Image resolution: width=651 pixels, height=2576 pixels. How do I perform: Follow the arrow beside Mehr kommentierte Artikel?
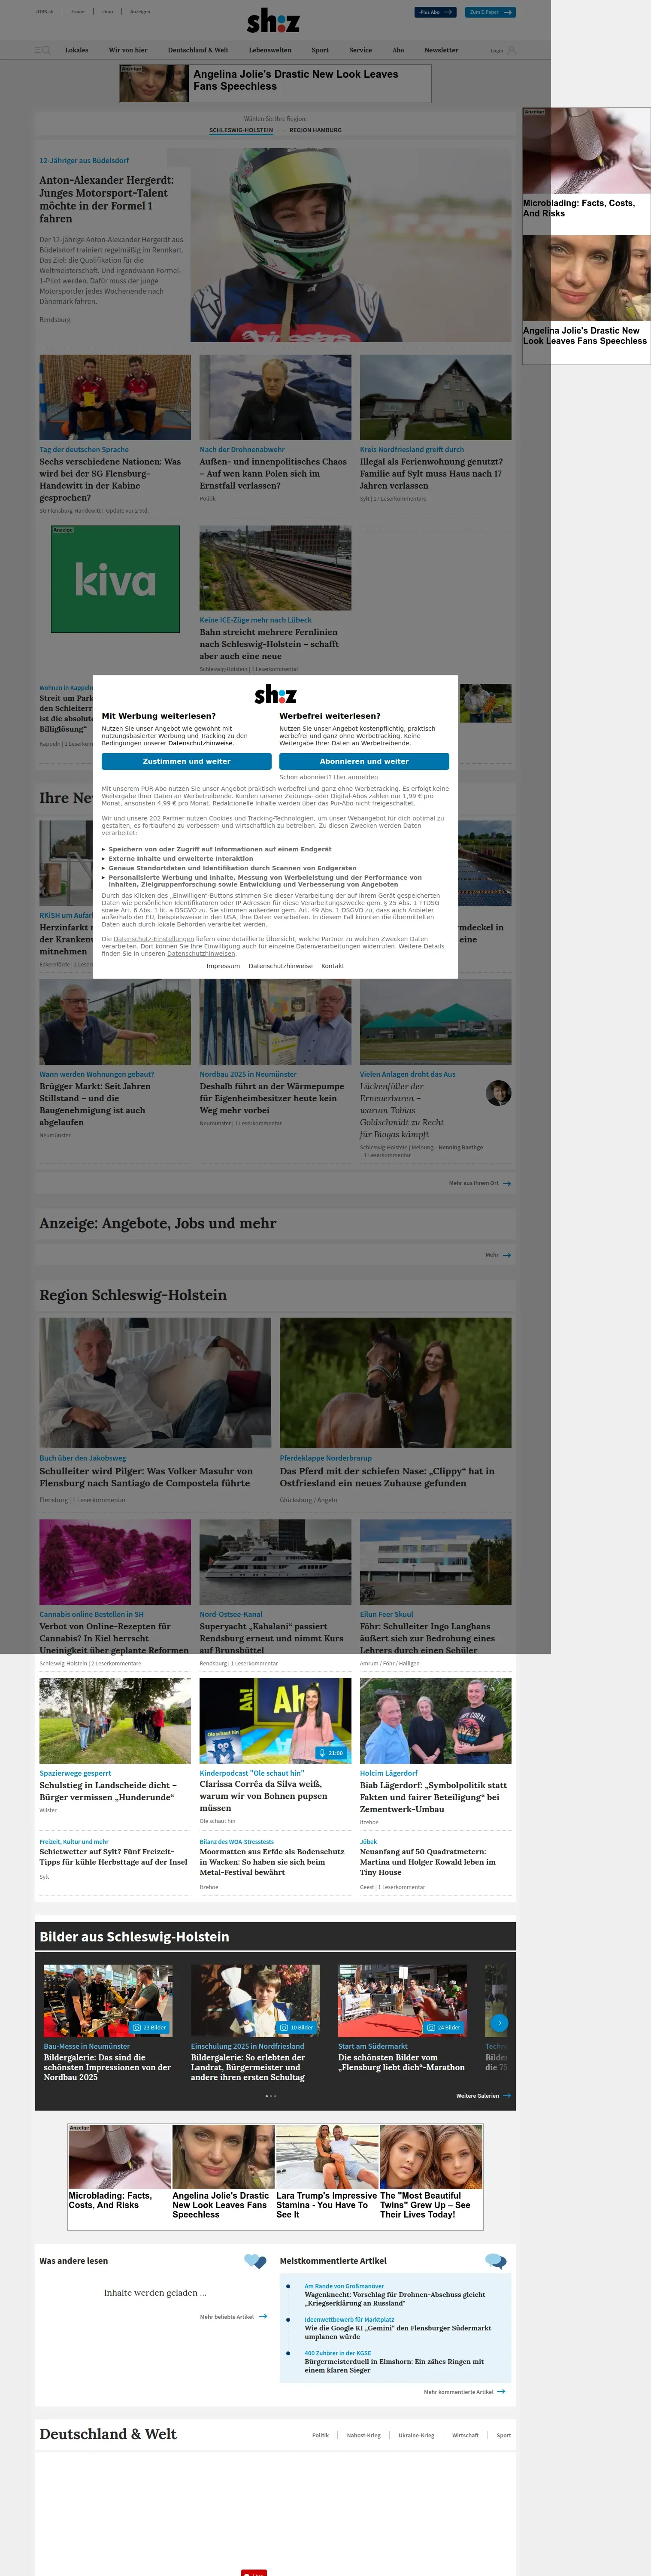coord(501,2391)
